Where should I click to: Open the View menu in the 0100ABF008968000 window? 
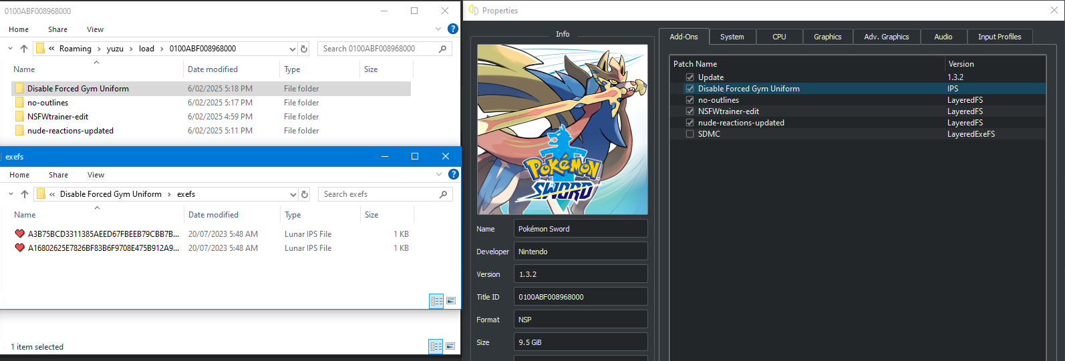point(95,29)
